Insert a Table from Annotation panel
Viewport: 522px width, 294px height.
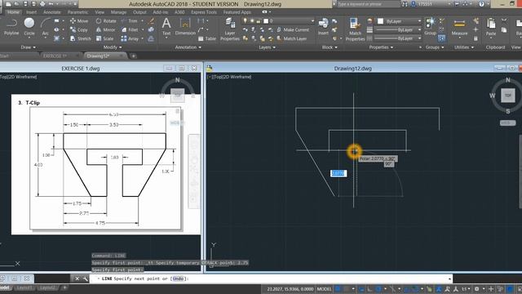click(207, 38)
